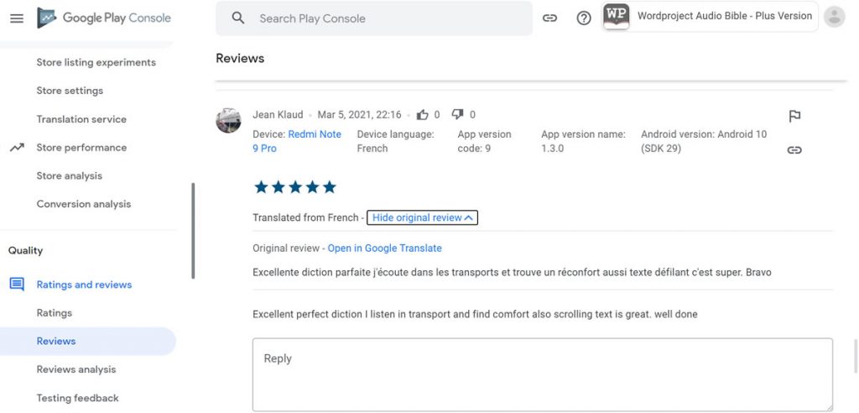Viewport: 859px width, 413px height.
Task: Click inside the Reply text box
Action: click(x=542, y=374)
